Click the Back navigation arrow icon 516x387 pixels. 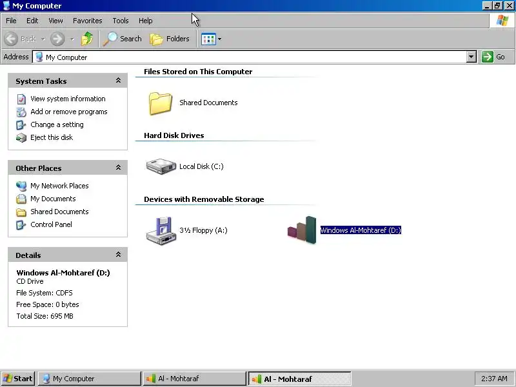click(x=11, y=39)
